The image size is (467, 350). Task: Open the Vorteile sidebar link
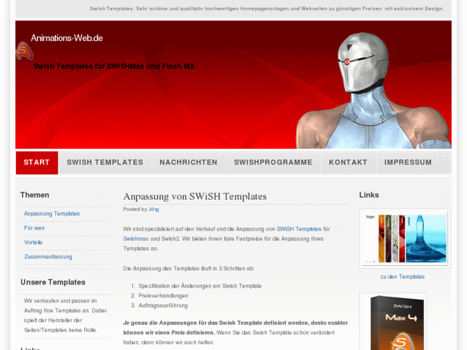[33, 243]
